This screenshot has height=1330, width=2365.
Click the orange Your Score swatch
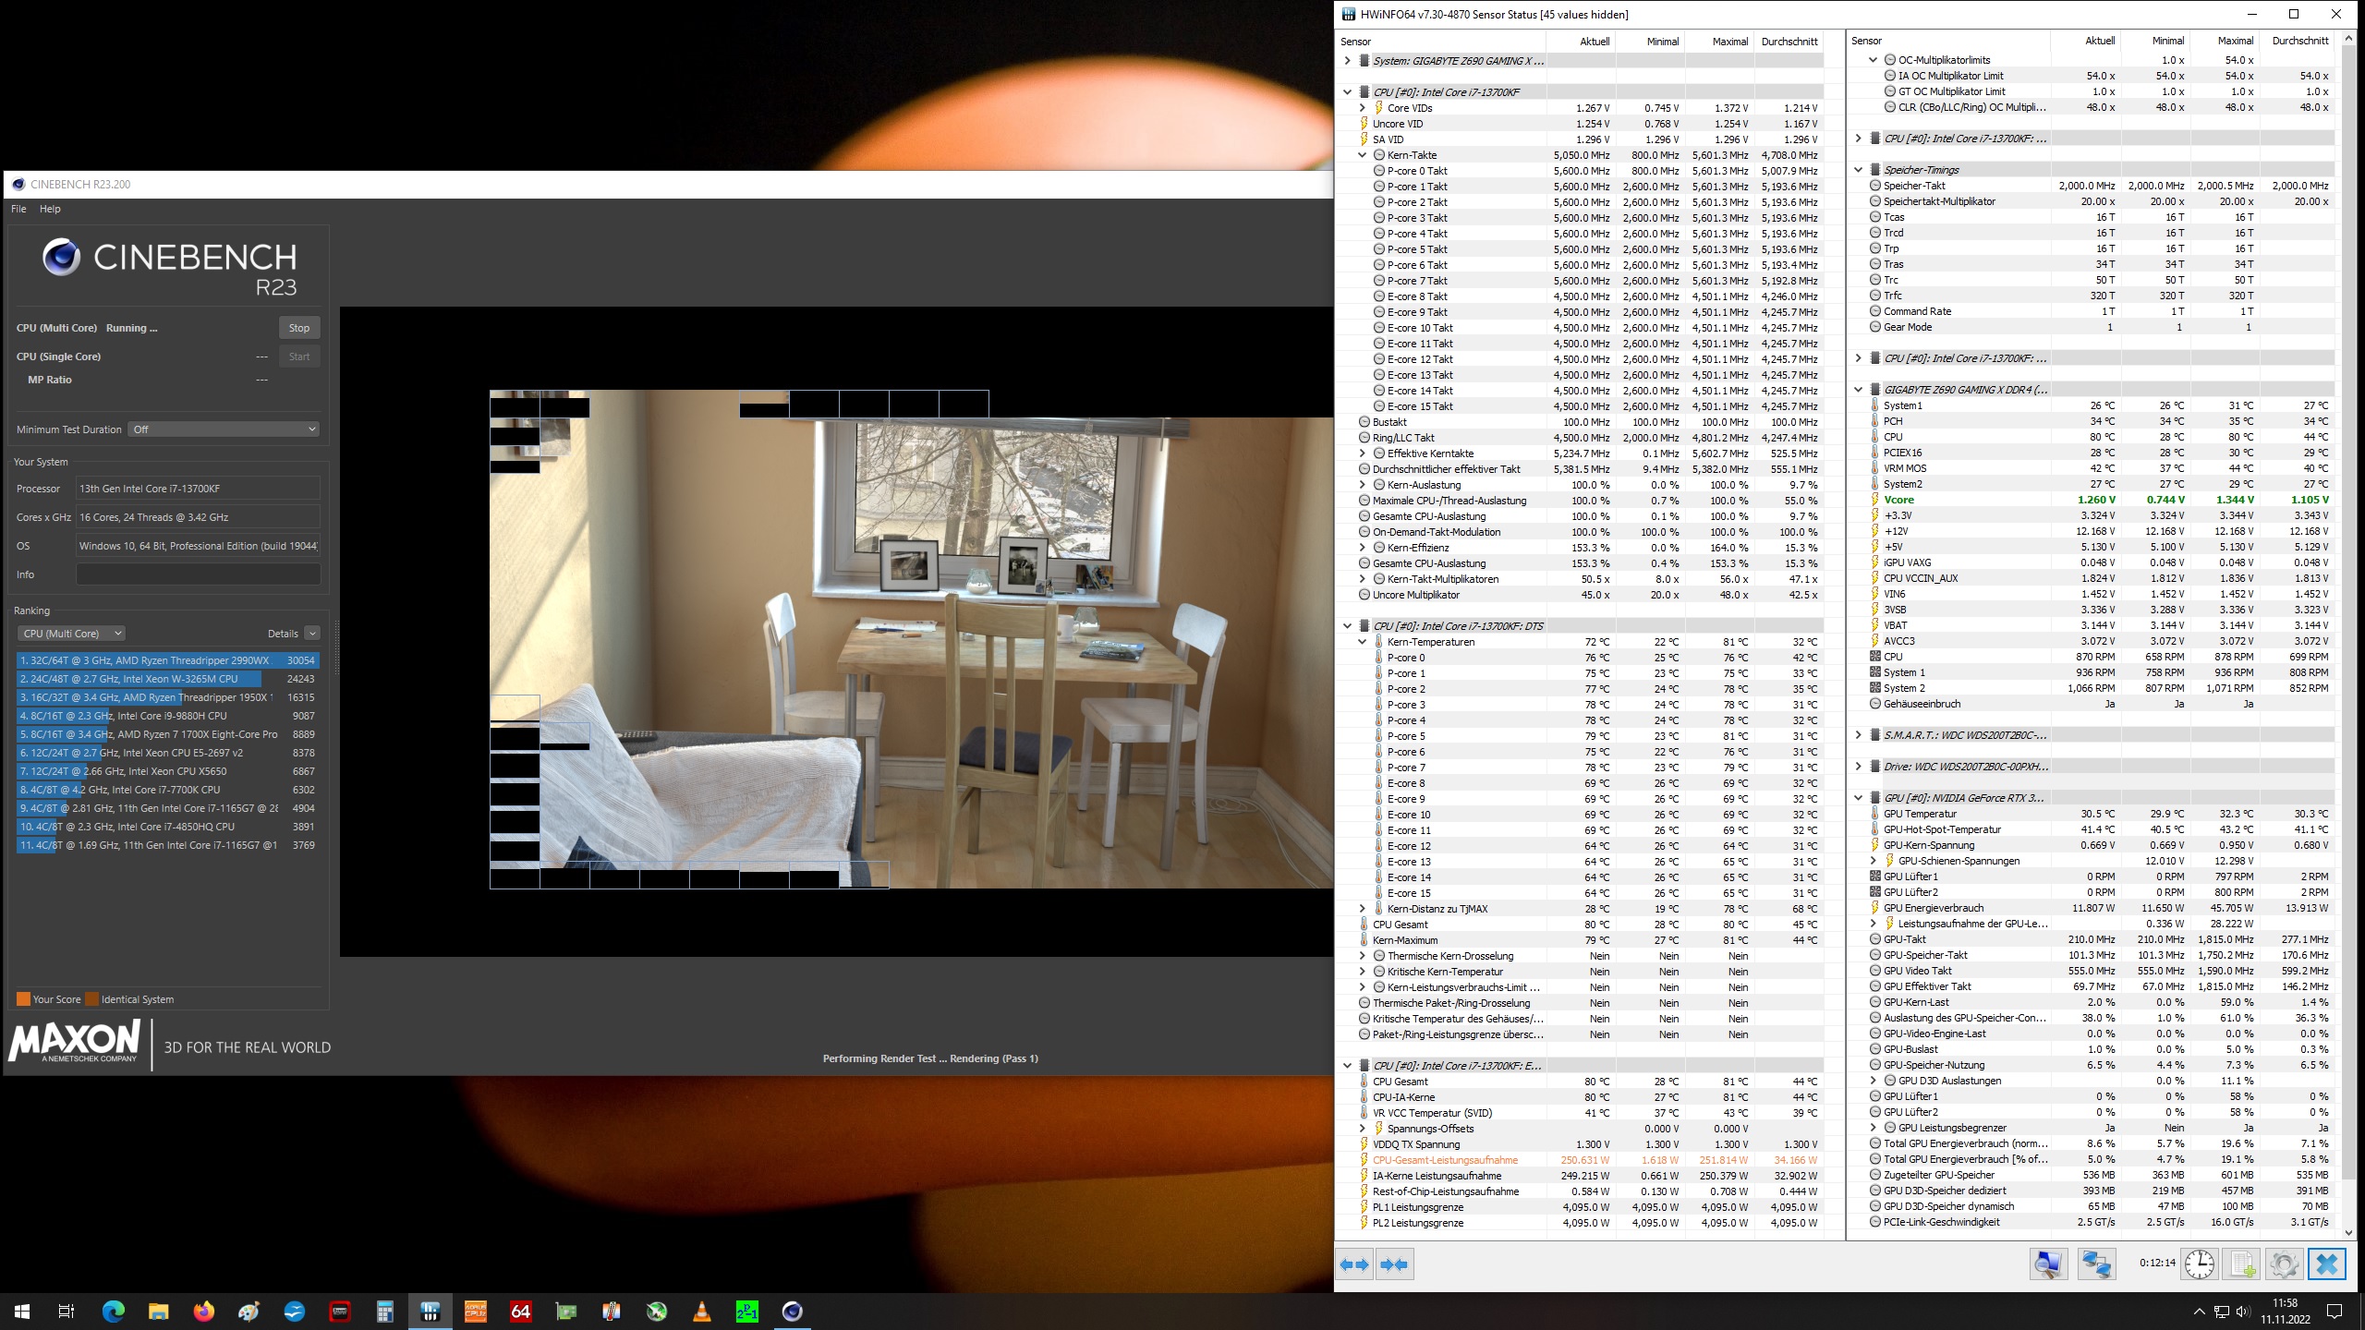23,999
